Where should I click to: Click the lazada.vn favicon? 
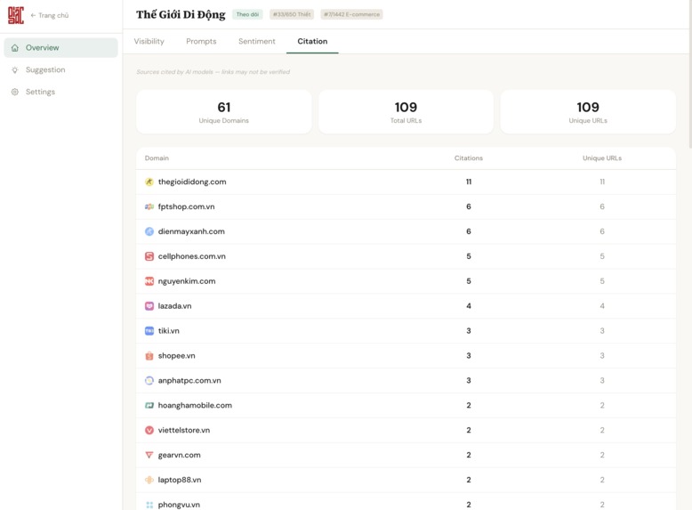(x=149, y=306)
